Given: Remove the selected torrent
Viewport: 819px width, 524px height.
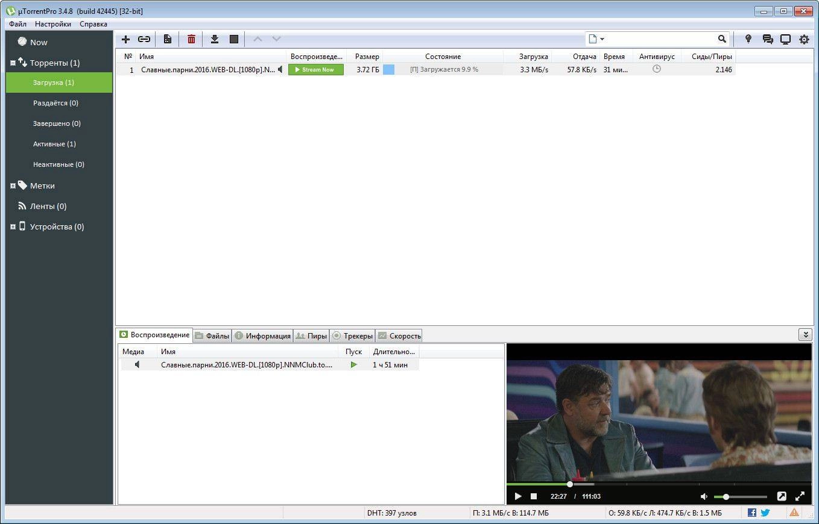Looking at the screenshot, I should [191, 39].
